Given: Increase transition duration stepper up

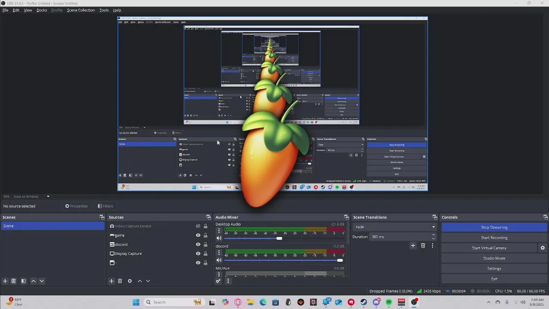Looking at the screenshot, I should (433, 235).
